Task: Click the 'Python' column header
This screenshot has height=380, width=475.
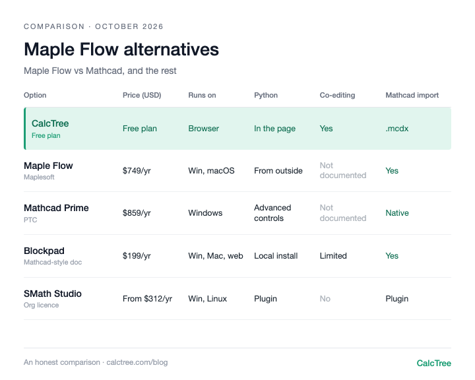Action: pyautogui.click(x=266, y=95)
